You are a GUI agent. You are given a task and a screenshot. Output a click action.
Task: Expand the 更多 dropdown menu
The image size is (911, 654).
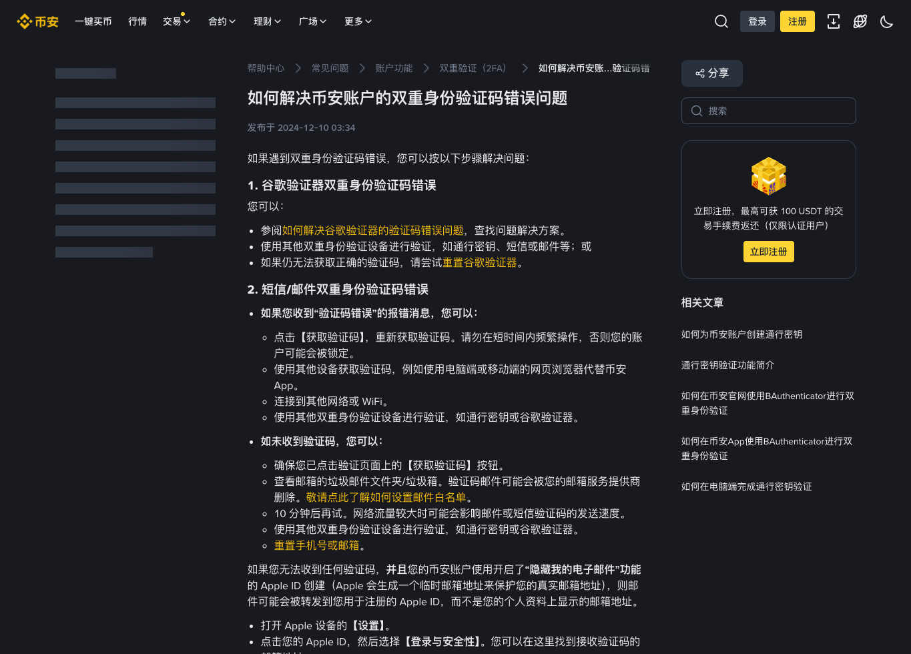click(x=358, y=21)
